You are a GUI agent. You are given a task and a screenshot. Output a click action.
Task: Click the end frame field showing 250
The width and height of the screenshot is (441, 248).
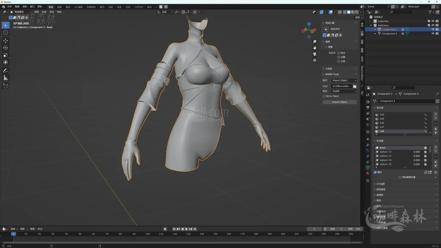point(354,229)
